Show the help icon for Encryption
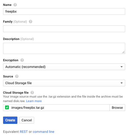The width and height of the screenshot is (128, 137). 22,60
